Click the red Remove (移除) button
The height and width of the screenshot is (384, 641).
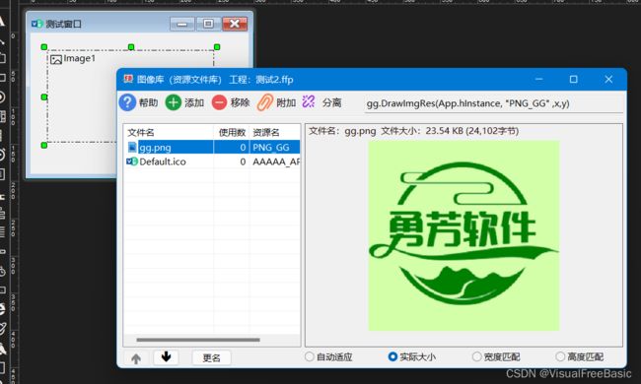click(x=231, y=102)
